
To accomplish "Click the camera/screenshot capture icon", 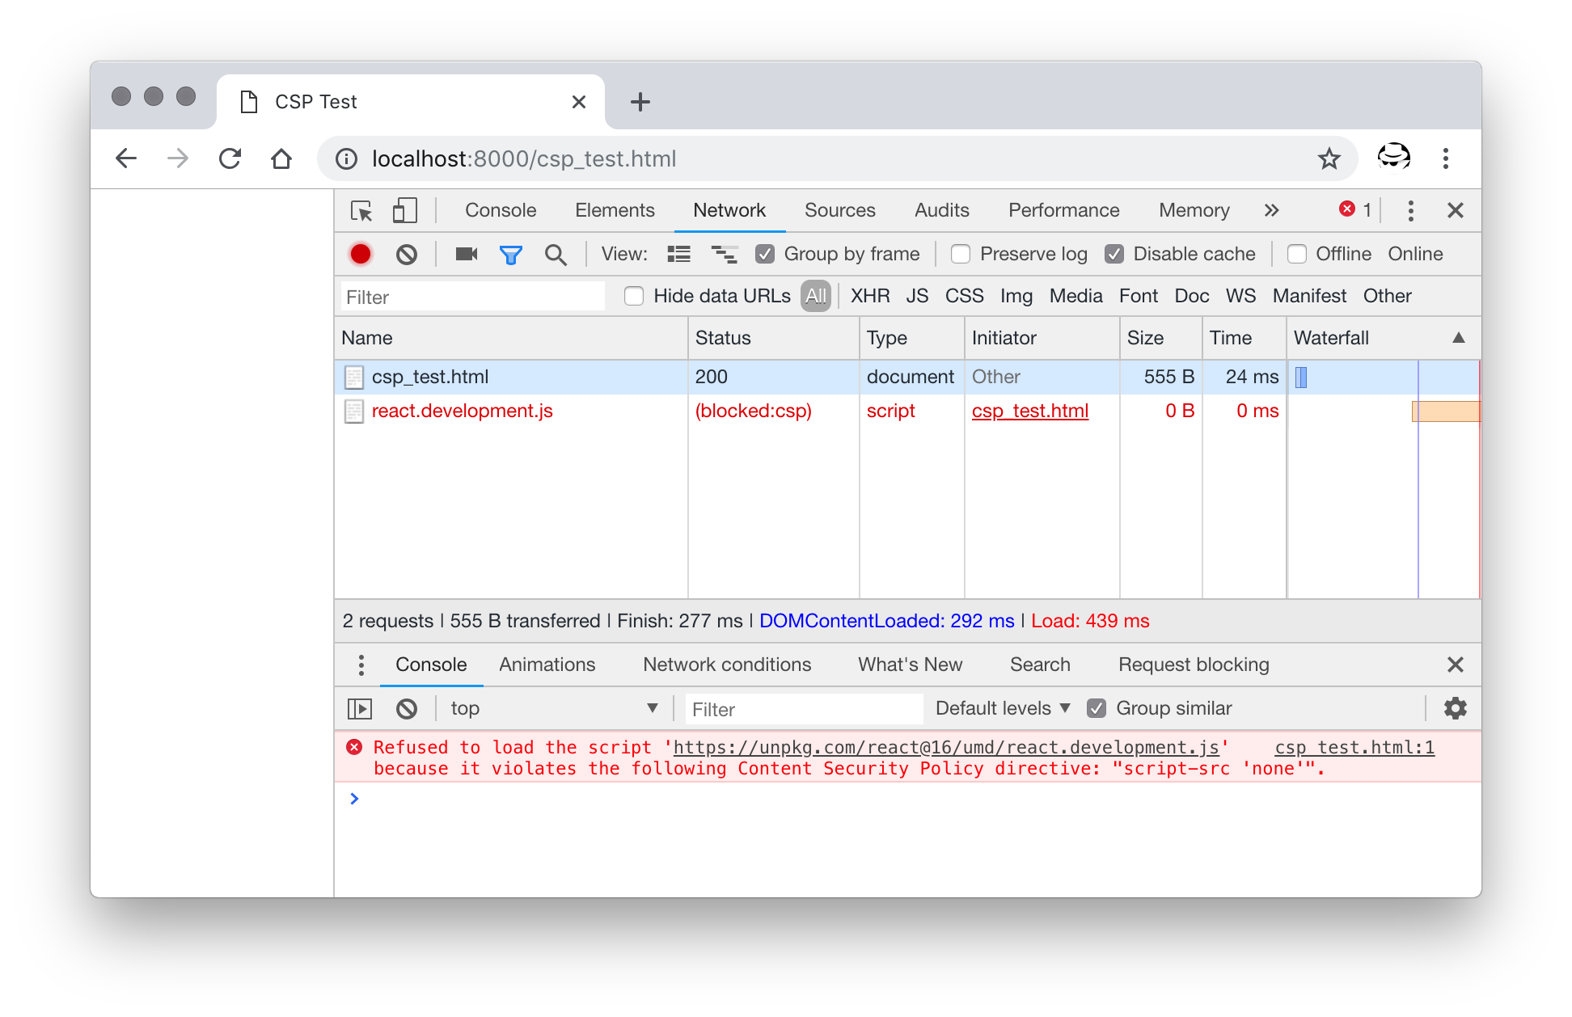I will (467, 253).
